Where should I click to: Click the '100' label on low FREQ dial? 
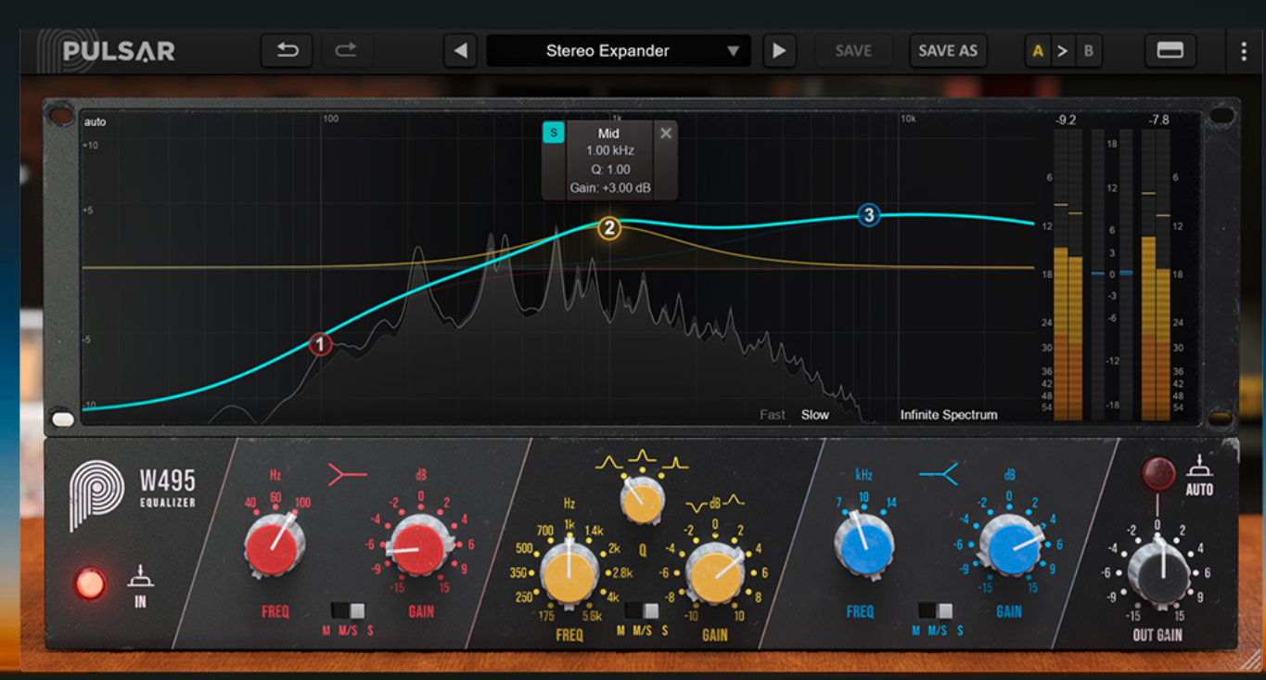(301, 504)
